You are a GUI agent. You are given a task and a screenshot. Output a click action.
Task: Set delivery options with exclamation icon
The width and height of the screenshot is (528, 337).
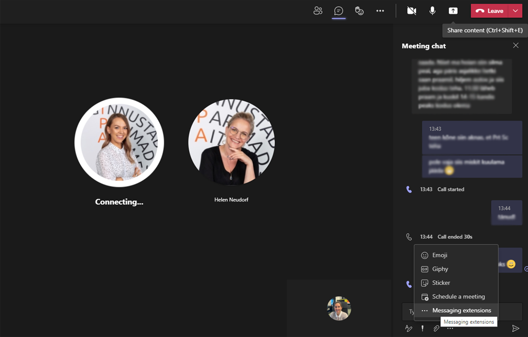422,328
